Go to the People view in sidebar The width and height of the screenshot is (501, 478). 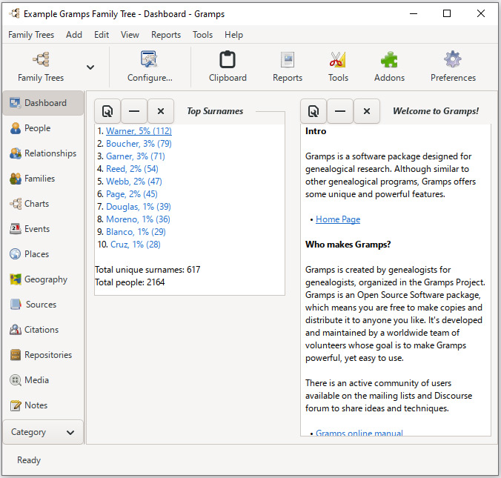click(x=43, y=128)
